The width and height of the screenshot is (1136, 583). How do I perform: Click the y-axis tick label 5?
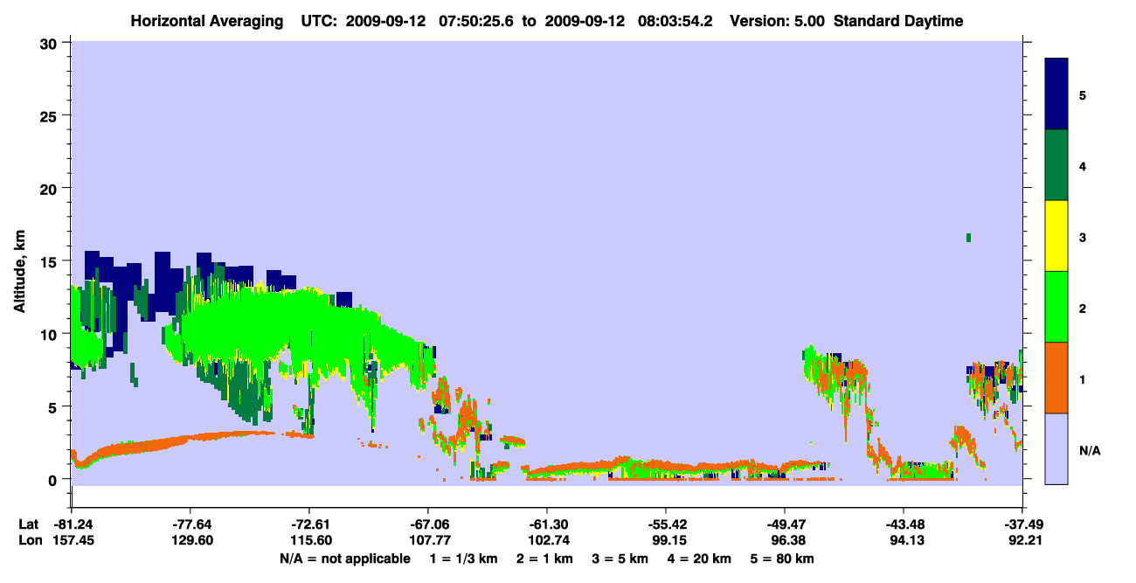pyautogui.click(x=54, y=406)
